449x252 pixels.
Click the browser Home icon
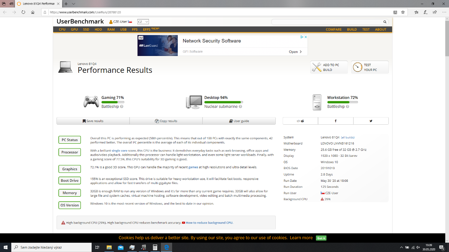[33, 12]
